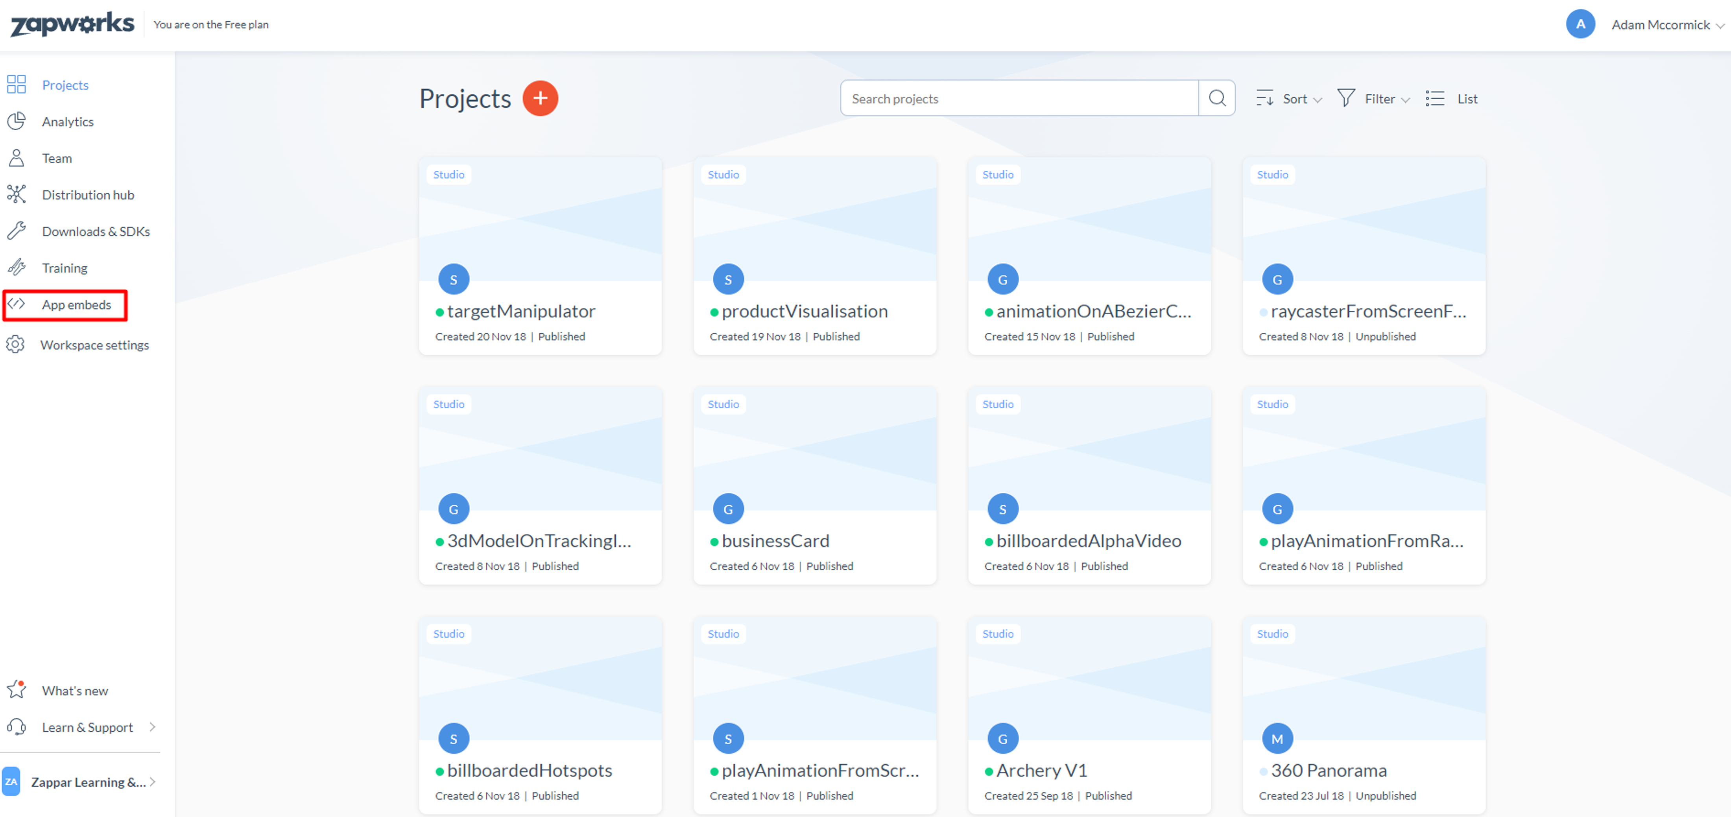Viewport: 1731px width, 817px height.
Task: Open Distribution hub from the sidebar
Action: tap(88, 194)
